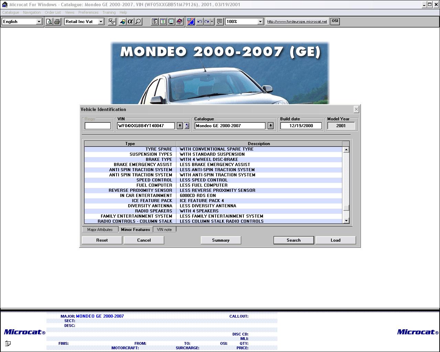Open the English language dropdown

(x=39, y=22)
